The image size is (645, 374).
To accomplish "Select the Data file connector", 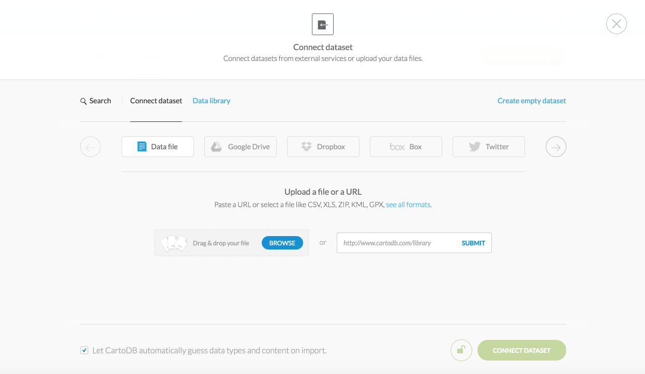I will pos(158,147).
